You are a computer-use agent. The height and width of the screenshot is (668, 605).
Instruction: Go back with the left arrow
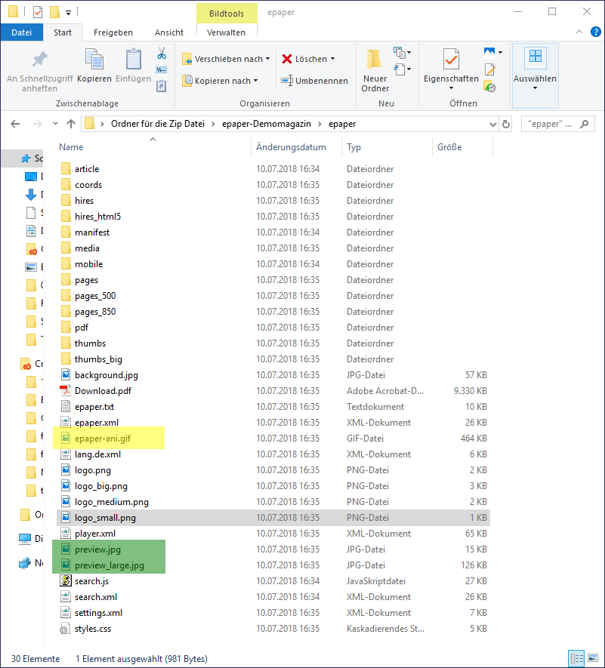tap(15, 124)
